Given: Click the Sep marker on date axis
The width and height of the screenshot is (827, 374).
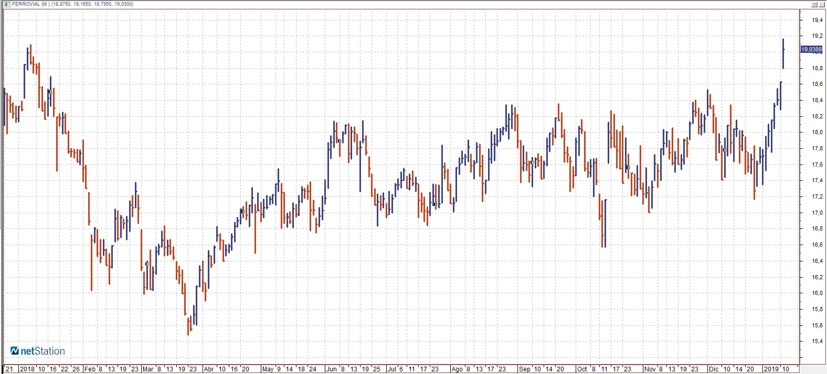Looking at the screenshot, I should (x=524, y=369).
